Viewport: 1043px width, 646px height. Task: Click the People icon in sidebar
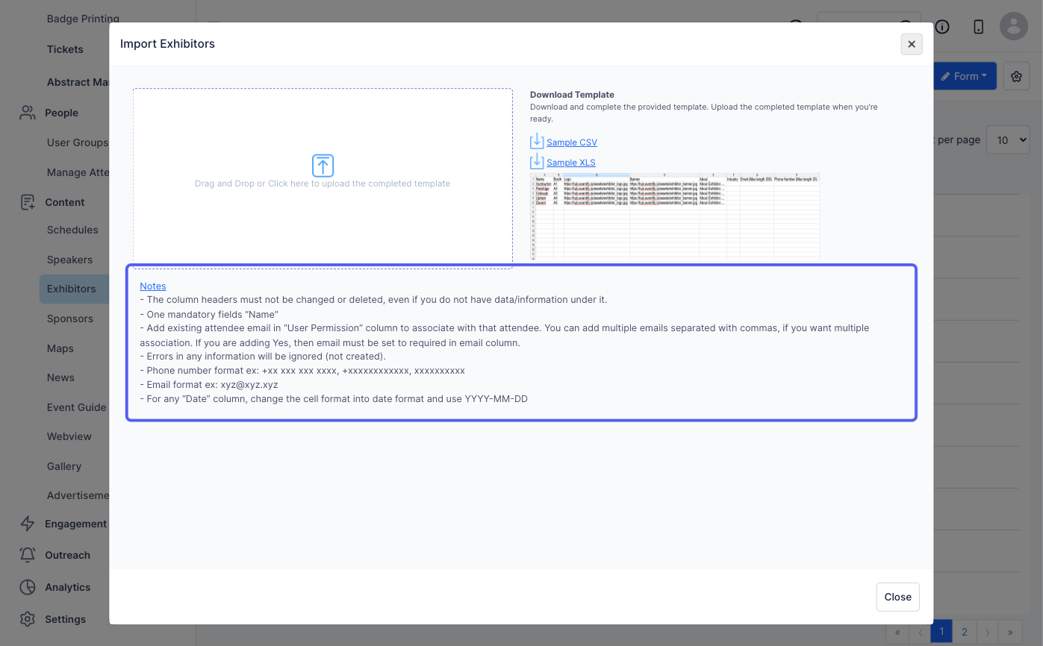(x=28, y=113)
